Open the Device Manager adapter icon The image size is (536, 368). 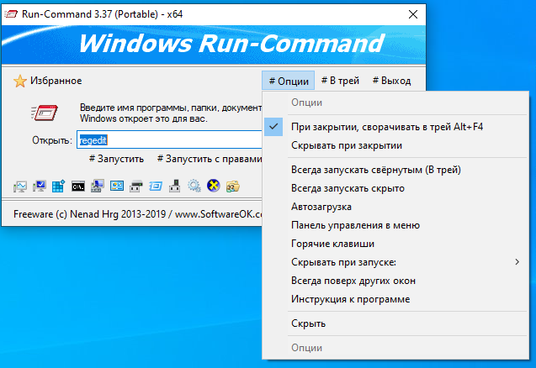tap(175, 187)
